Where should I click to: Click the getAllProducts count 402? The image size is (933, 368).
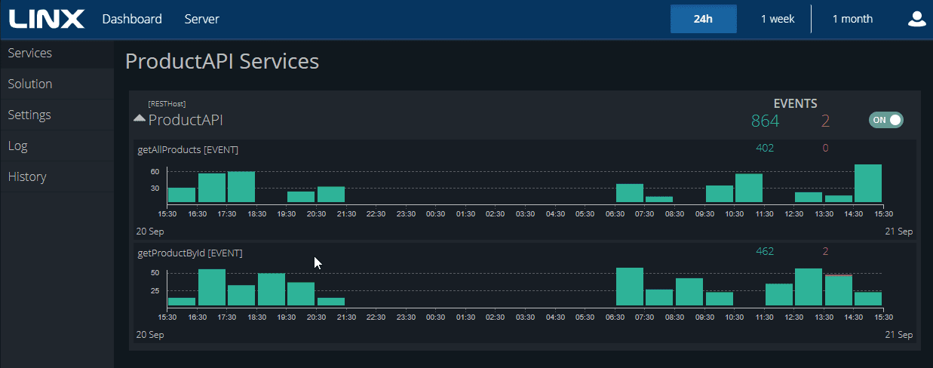(x=765, y=148)
